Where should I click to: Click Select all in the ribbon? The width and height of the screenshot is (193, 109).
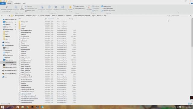coord(106,6)
